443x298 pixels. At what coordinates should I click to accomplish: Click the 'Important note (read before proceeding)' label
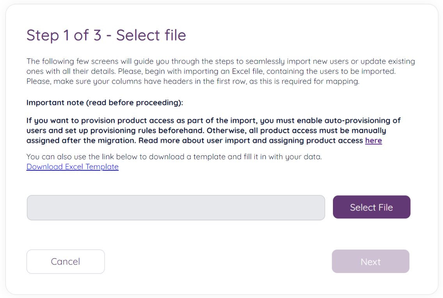[x=105, y=103]
